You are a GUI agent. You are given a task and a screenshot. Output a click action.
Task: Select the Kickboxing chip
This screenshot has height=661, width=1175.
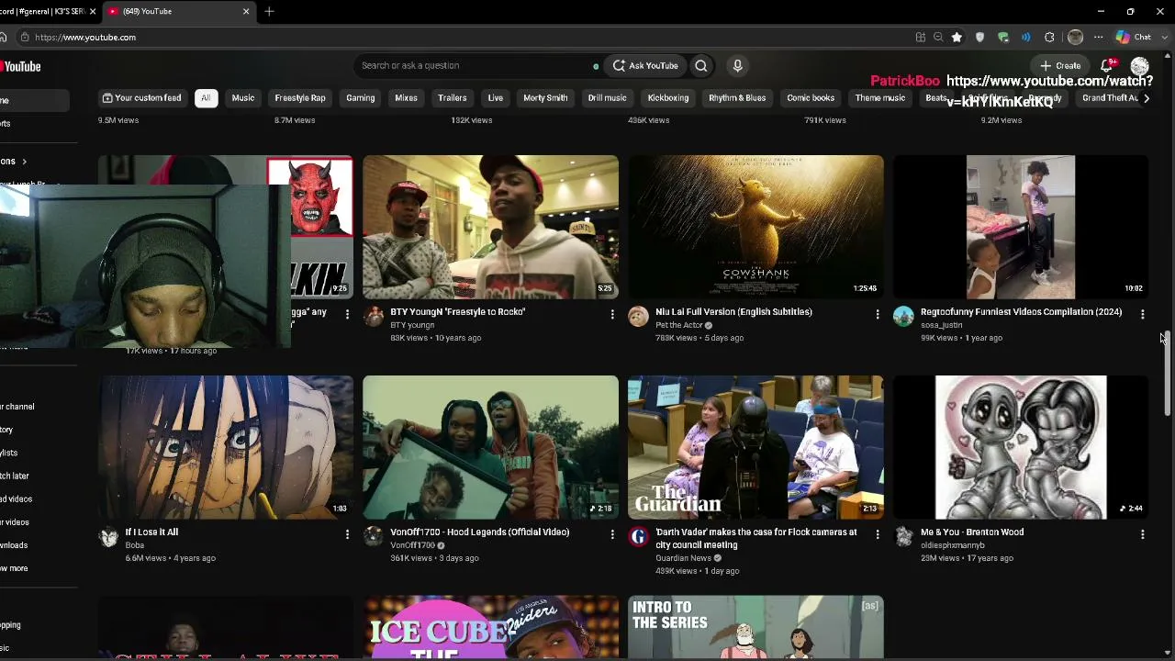tap(668, 98)
